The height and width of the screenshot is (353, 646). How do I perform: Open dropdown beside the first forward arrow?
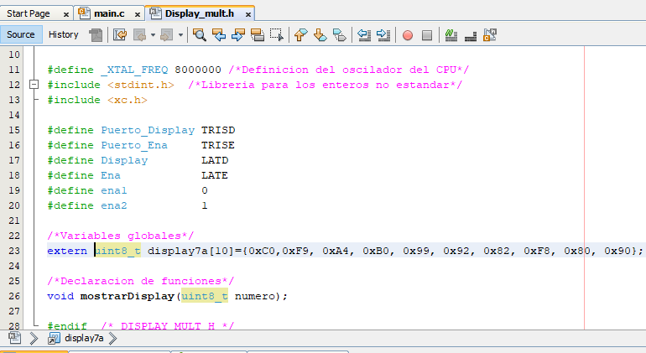click(153, 35)
